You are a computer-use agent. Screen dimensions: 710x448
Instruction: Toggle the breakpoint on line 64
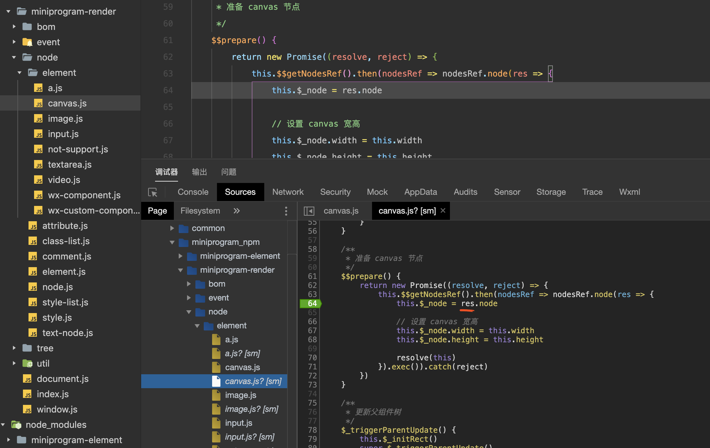pyautogui.click(x=312, y=304)
